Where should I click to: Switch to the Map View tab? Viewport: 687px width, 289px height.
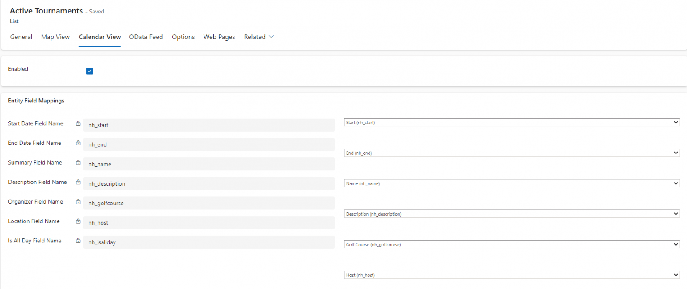click(55, 37)
